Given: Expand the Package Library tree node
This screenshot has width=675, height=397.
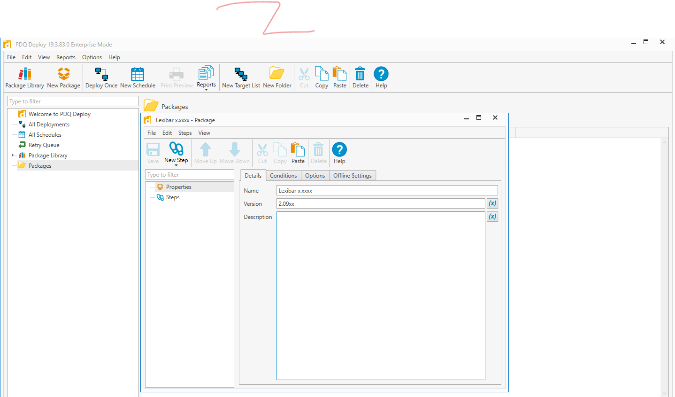Looking at the screenshot, I should point(13,155).
